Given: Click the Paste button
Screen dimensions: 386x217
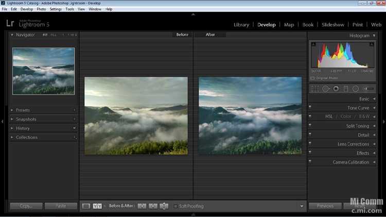Looking at the screenshot, I should (x=61, y=206).
